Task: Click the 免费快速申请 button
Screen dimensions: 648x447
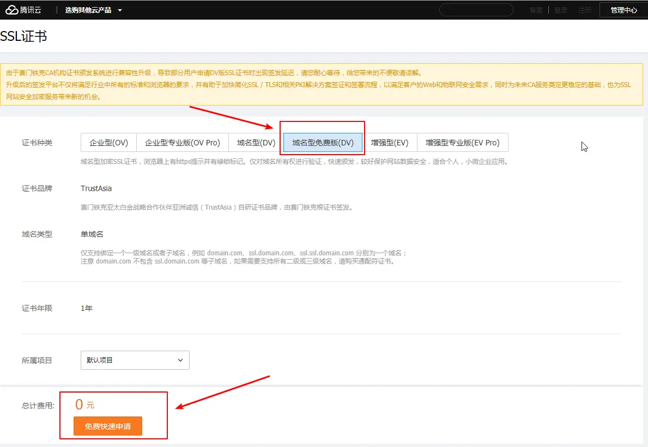Action: [108, 426]
